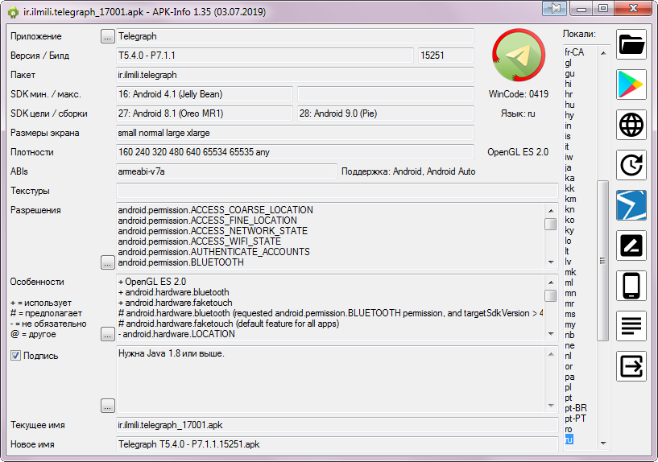Click the version field T5.4.0 - P7.1.1
This screenshot has height=462, width=658.
coord(264,56)
